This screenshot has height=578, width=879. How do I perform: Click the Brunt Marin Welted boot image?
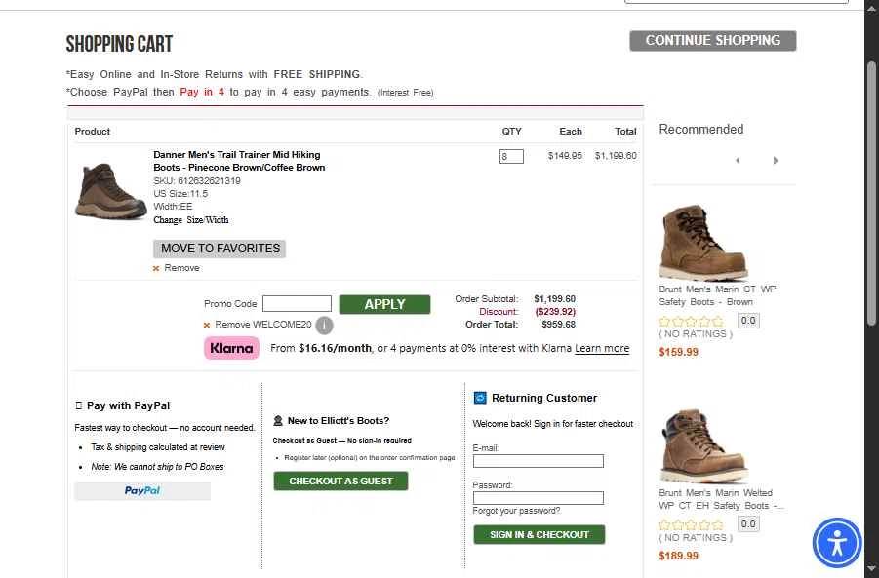703,445
